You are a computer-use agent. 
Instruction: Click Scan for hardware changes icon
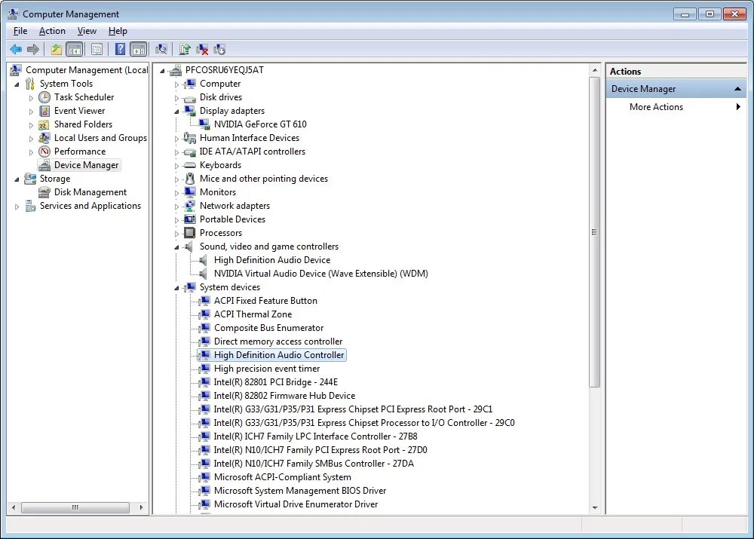point(161,49)
